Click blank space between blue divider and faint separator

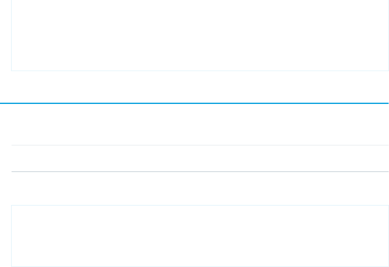(200, 124)
